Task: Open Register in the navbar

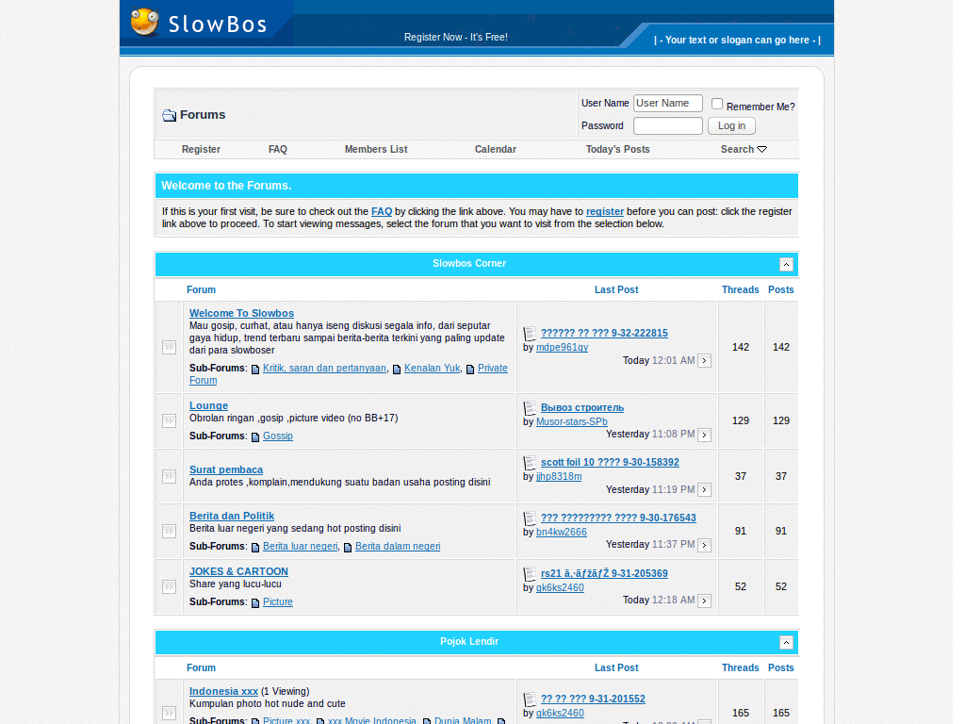Action: pos(202,150)
